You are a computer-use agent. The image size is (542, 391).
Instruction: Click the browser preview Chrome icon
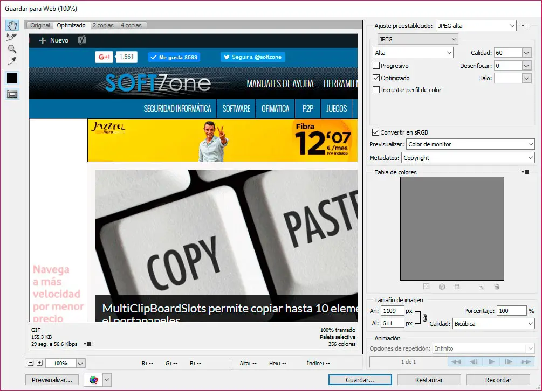[x=93, y=380]
